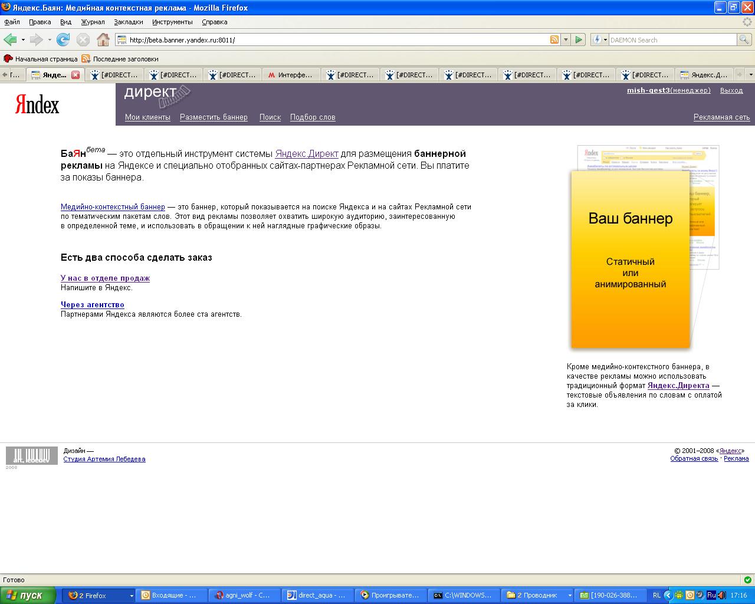Image resolution: width=755 pixels, height=604 pixels.
Task: Open the Home page icon
Action: pyautogui.click(x=103, y=40)
